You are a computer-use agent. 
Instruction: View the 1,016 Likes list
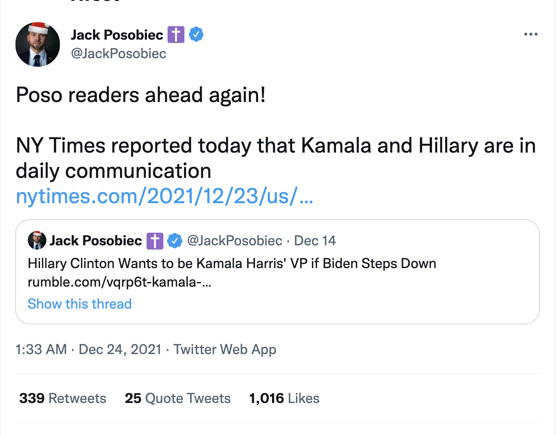[284, 398]
